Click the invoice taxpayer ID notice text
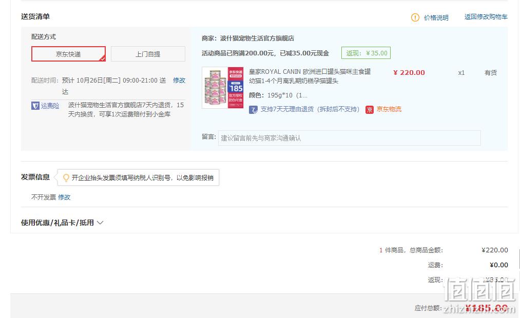 point(143,178)
